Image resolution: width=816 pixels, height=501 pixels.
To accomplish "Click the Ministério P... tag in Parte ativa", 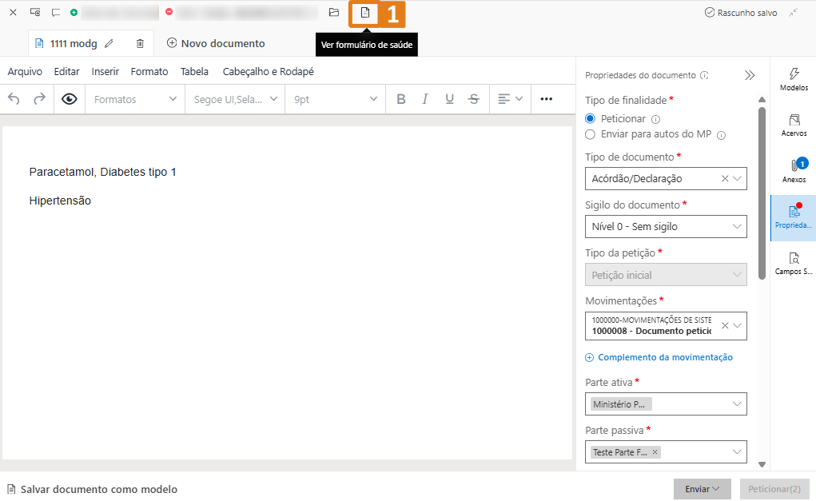I will [x=621, y=404].
